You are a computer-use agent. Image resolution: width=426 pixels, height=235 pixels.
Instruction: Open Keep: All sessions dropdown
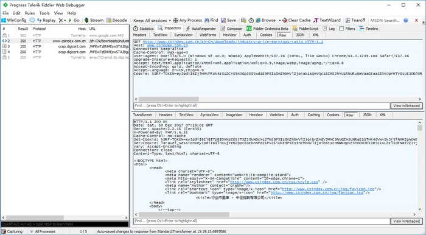[152, 20]
